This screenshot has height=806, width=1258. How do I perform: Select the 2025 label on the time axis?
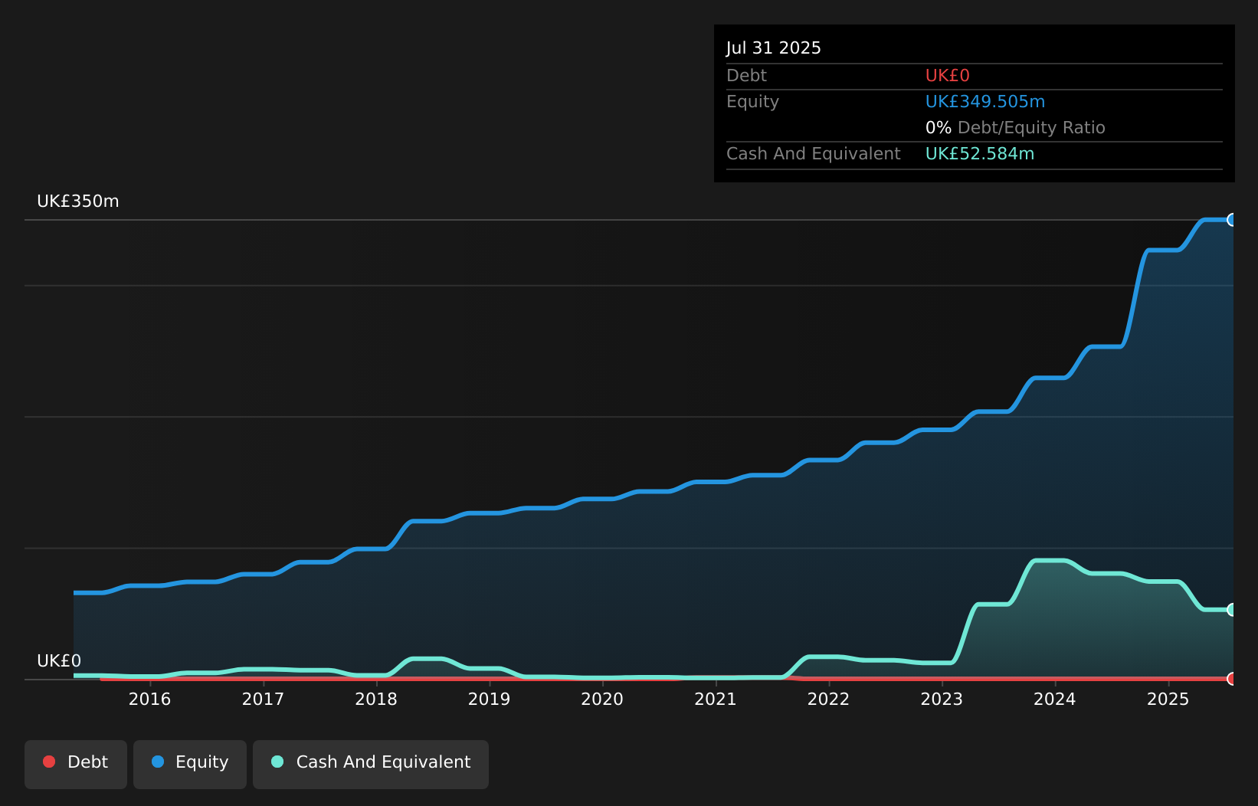(x=1168, y=699)
